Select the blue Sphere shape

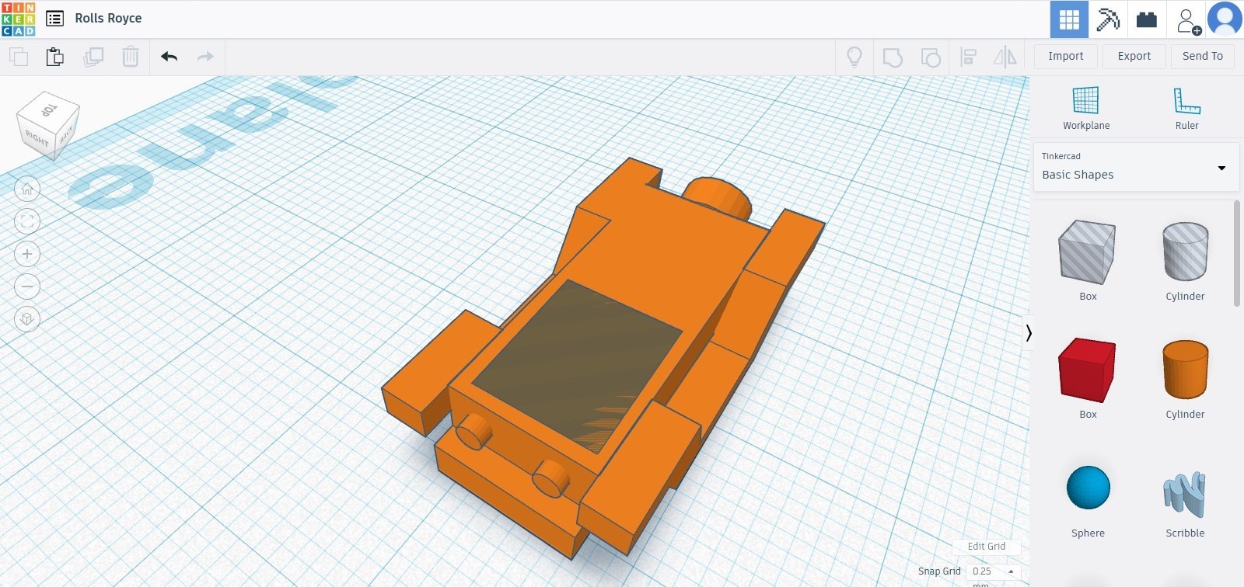point(1088,488)
